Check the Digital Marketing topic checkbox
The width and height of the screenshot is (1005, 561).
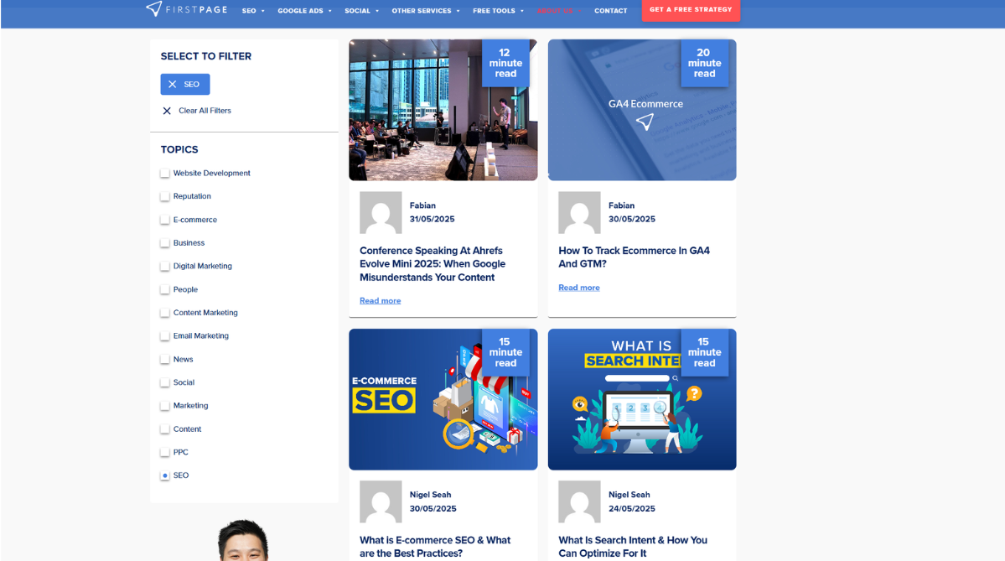coord(165,266)
